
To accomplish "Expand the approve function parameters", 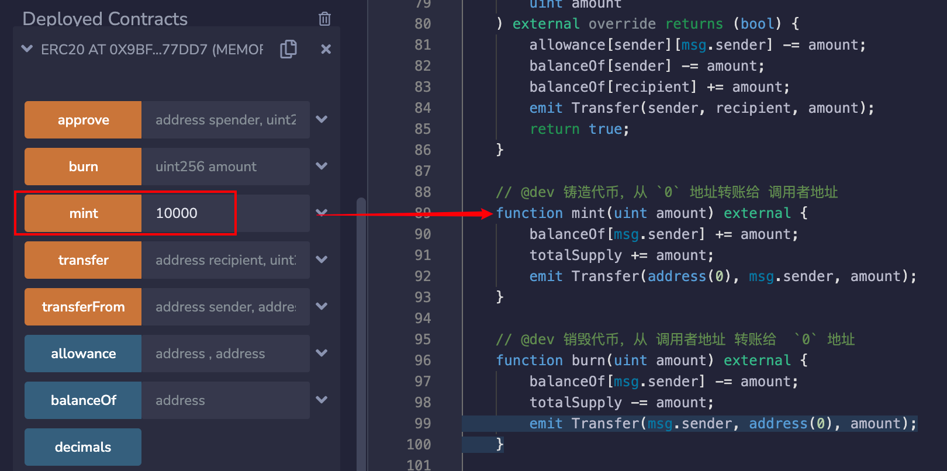I will click(x=322, y=119).
